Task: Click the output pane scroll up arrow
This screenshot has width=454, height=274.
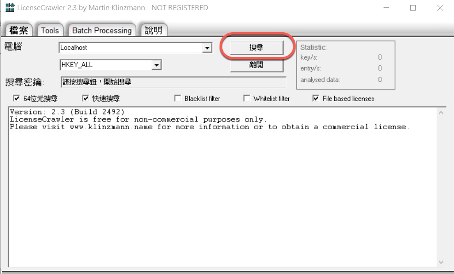Action: pos(441,113)
